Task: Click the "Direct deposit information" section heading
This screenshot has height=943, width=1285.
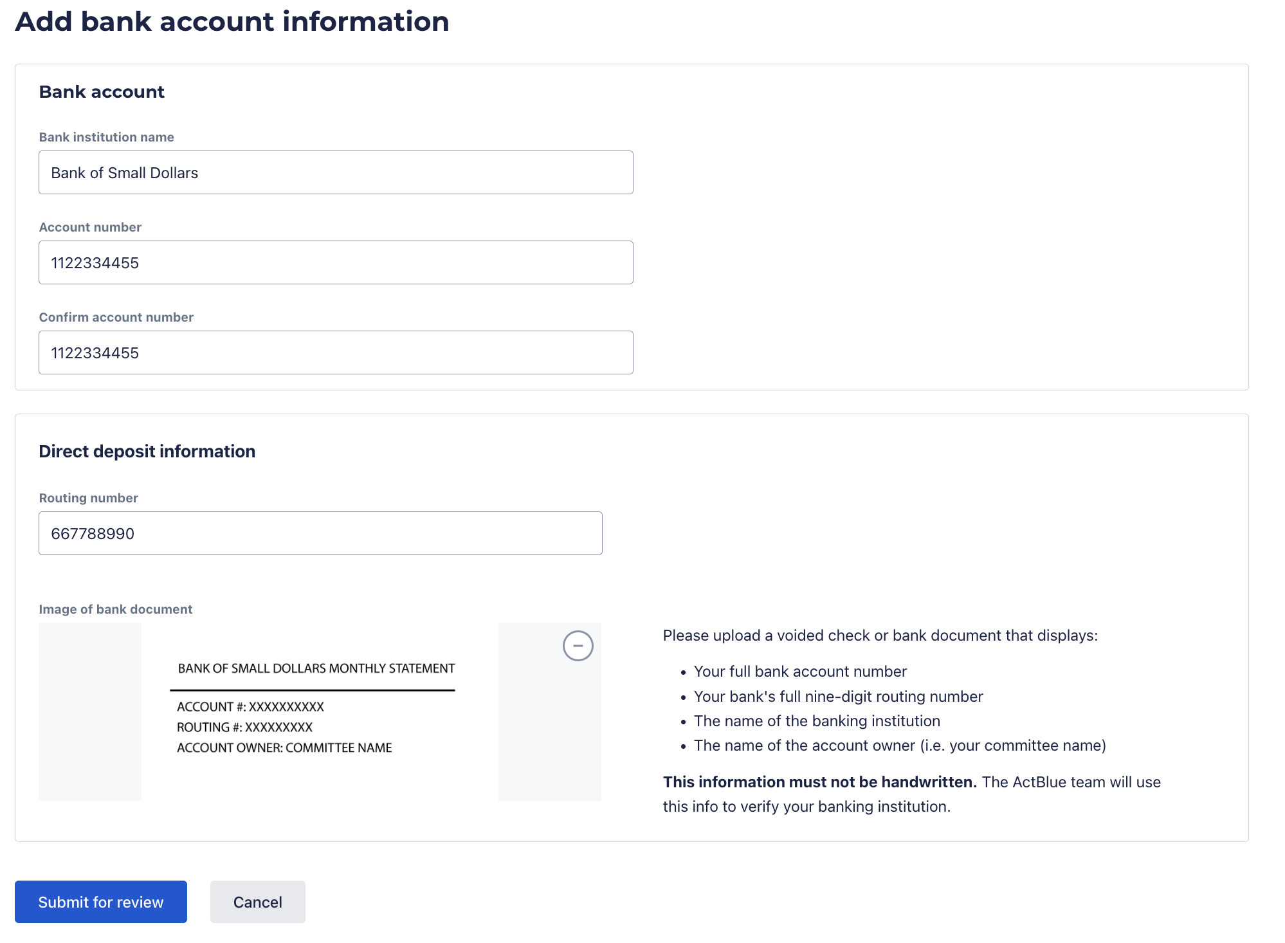Action: (147, 452)
